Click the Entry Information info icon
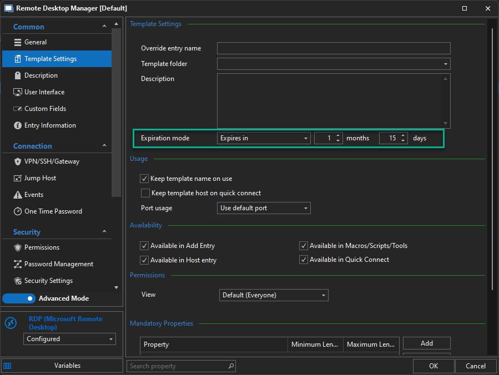This screenshot has width=499, height=375. pyautogui.click(x=18, y=125)
